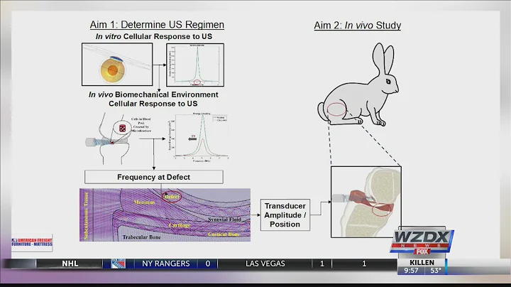The width and height of the screenshot is (511, 287).
Task: Click 'In vitro Cellular Response to US' text
Action: [154, 36]
